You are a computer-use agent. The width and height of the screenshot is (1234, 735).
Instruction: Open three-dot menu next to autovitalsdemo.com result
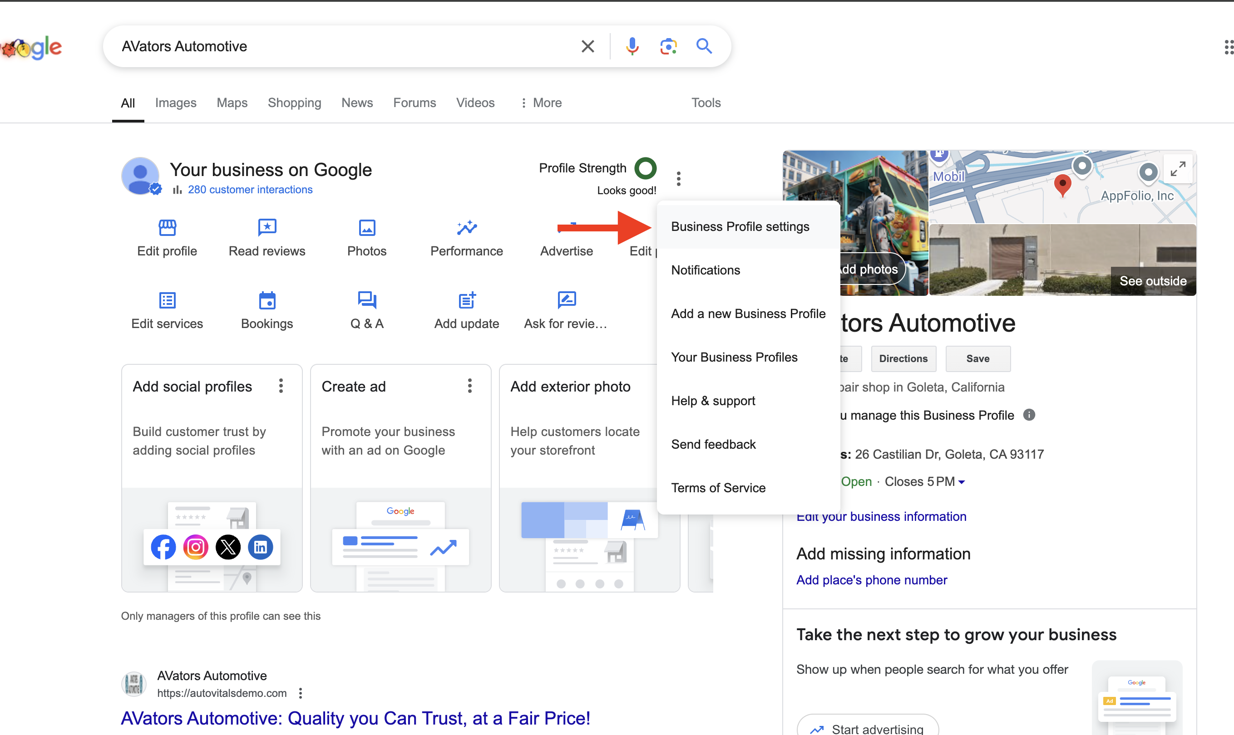(x=300, y=693)
